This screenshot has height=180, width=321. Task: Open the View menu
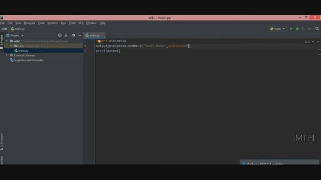18,23
